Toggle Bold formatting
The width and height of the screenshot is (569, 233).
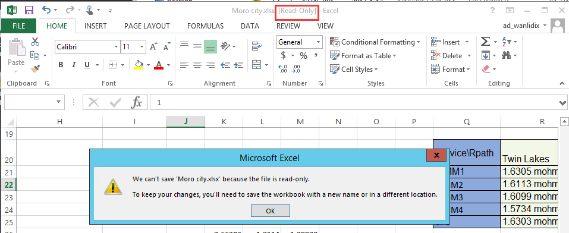[61, 65]
